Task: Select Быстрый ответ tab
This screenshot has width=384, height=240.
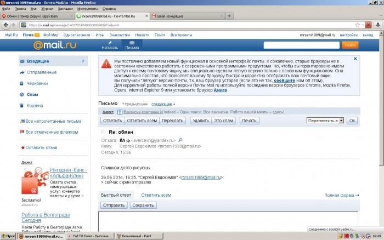Action: [x=116, y=195]
